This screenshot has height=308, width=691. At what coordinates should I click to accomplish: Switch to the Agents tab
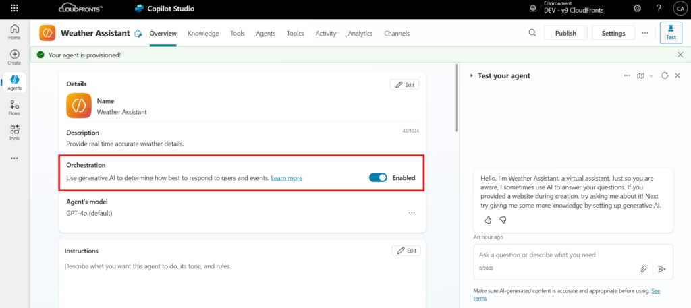[x=266, y=34]
